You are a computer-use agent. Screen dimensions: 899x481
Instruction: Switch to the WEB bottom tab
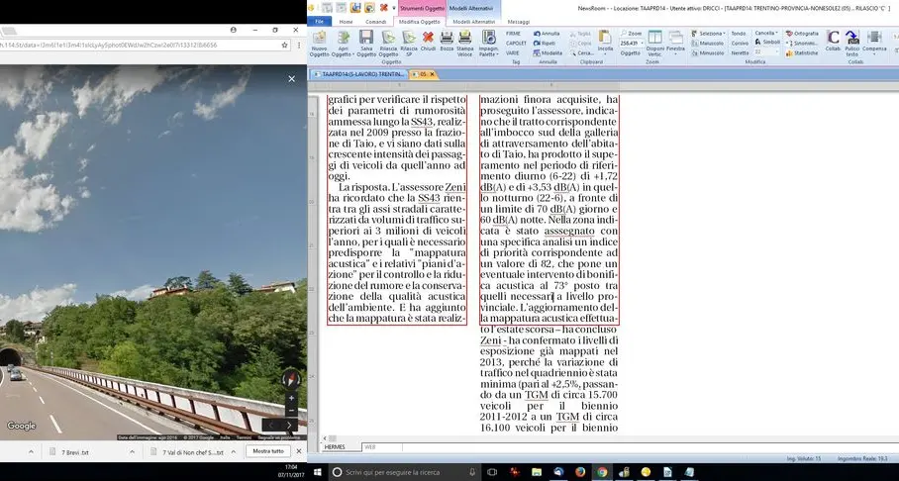click(370, 446)
